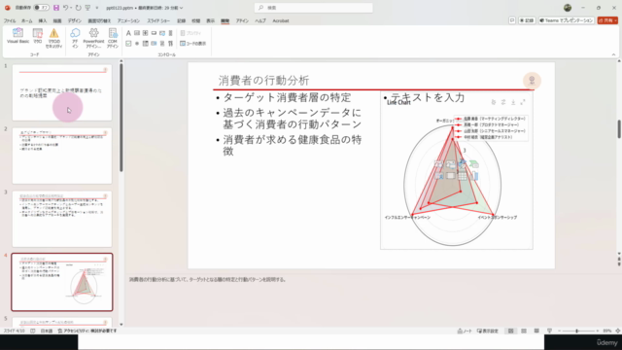622x350 pixels.
Task: Click zoom percentage value in status bar
Action: (x=606, y=331)
